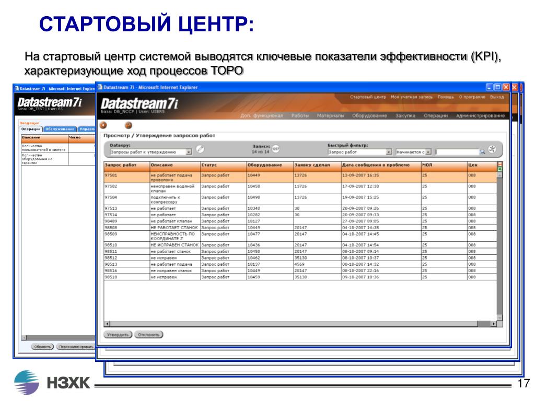Open the Материалы menu
This screenshot has height=401, width=535.
click(x=330, y=116)
